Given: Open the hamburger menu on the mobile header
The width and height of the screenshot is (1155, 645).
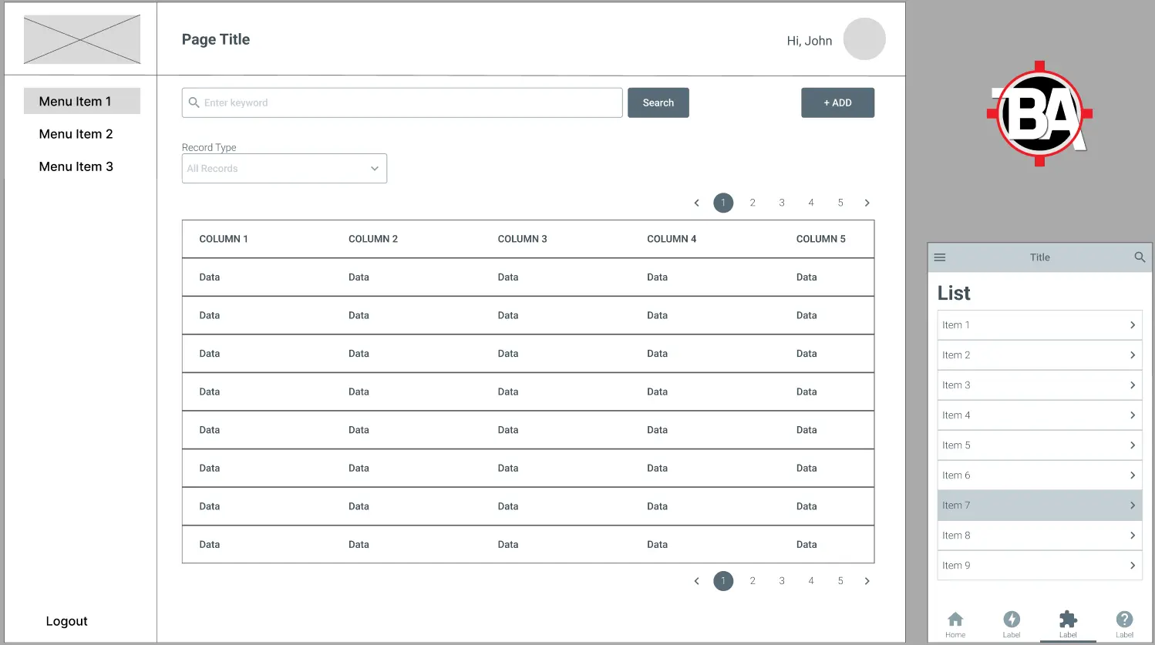Looking at the screenshot, I should click(940, 257).
